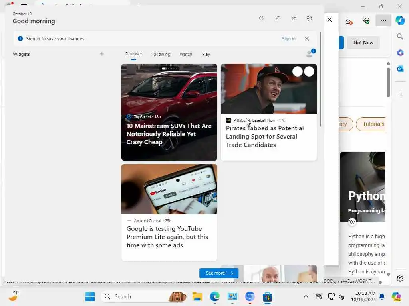Refresh the widgets feed
The width and height of the screenshot is (409, 306).
(261, 18)
